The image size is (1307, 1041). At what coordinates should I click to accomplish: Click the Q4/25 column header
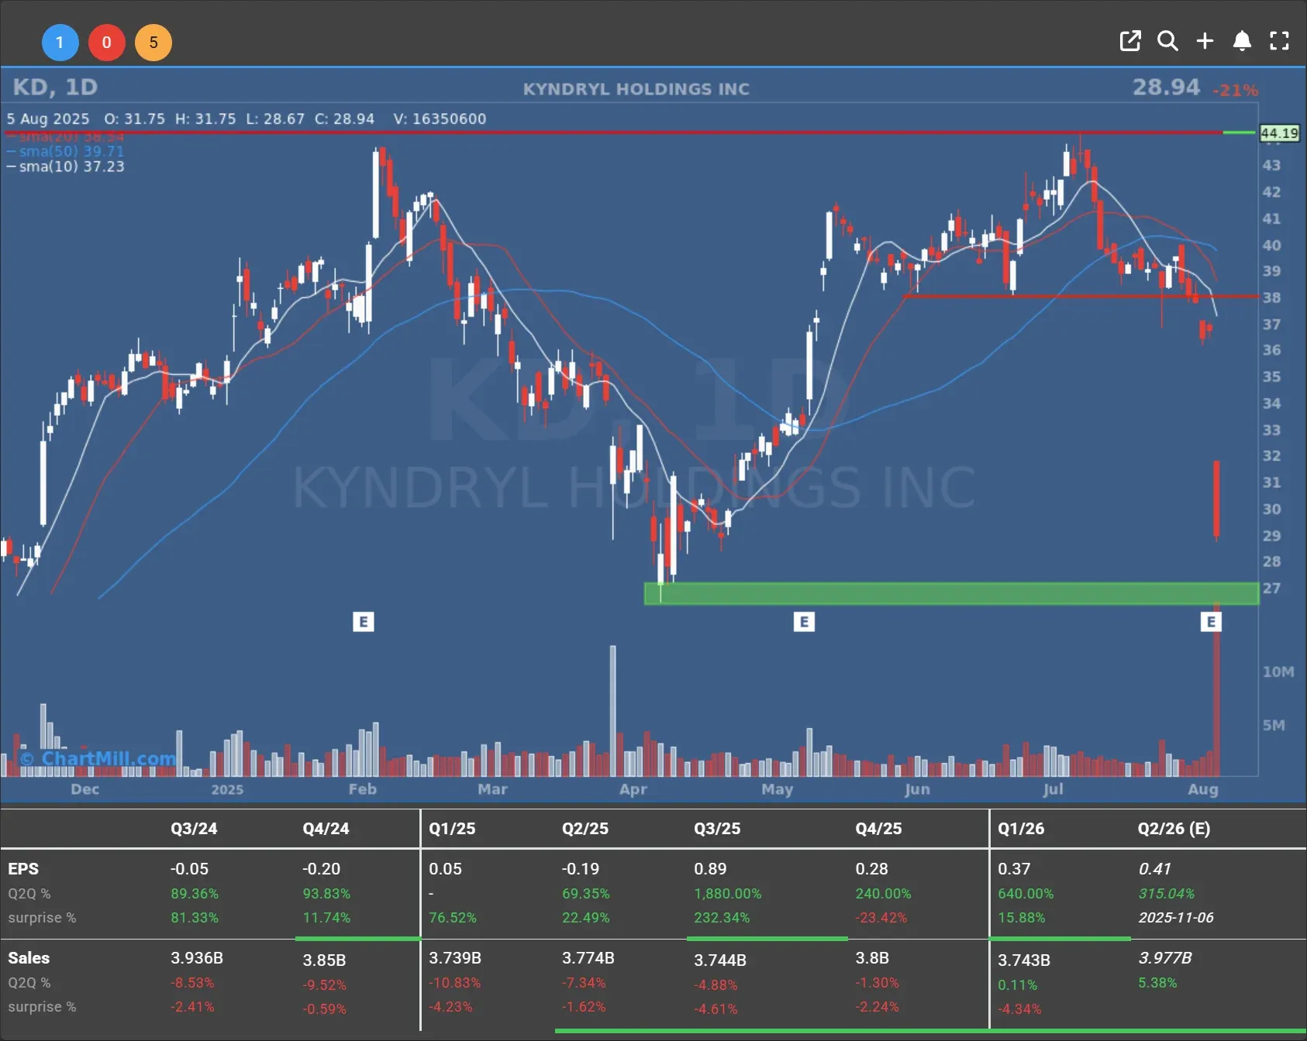tap(878, 828)
